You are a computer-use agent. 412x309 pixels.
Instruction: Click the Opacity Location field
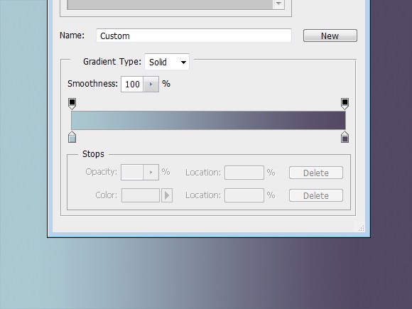pyautogui.click(x=244, y=173)
